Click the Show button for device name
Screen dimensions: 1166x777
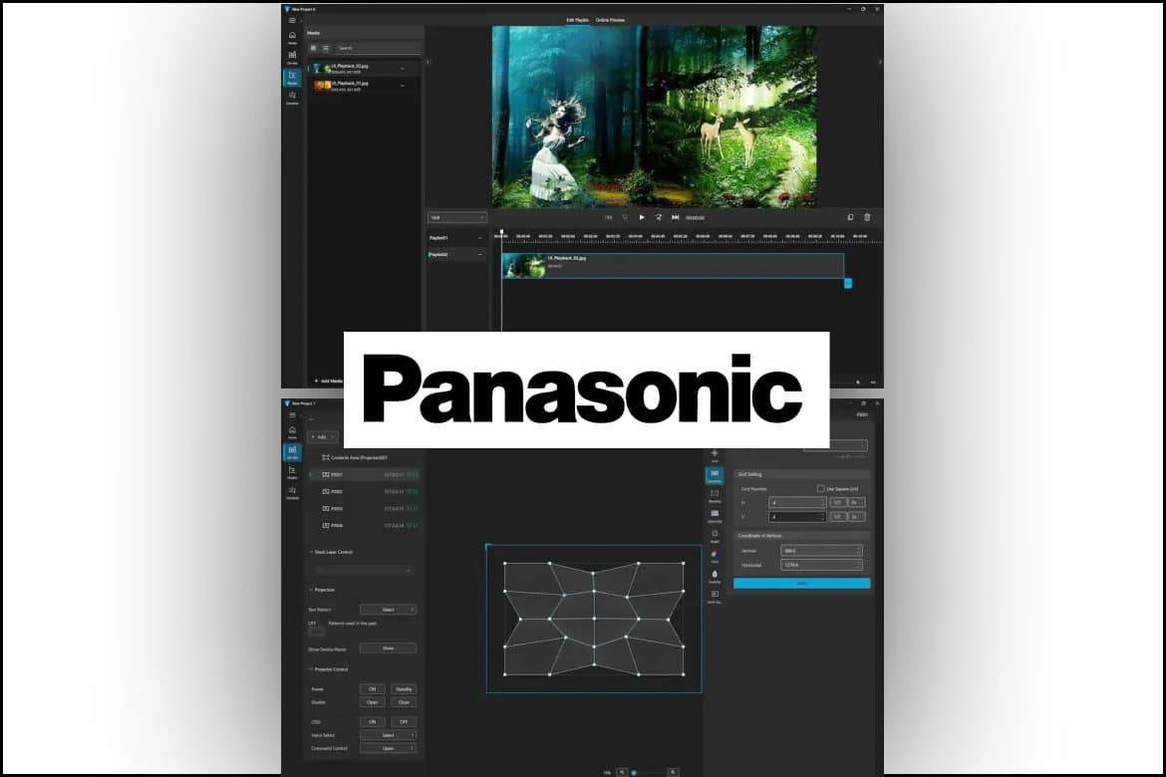coord(388,647)
